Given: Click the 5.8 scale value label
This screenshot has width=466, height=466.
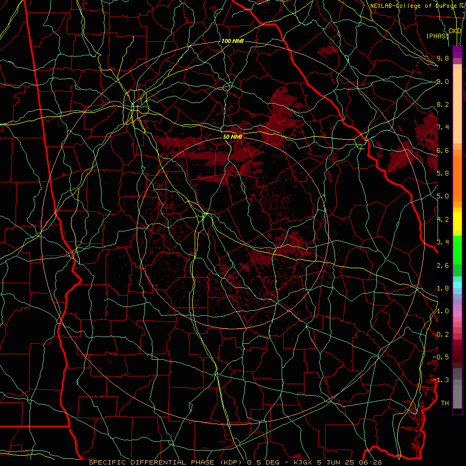Looking at the screenshot, I should pos(443,173).
